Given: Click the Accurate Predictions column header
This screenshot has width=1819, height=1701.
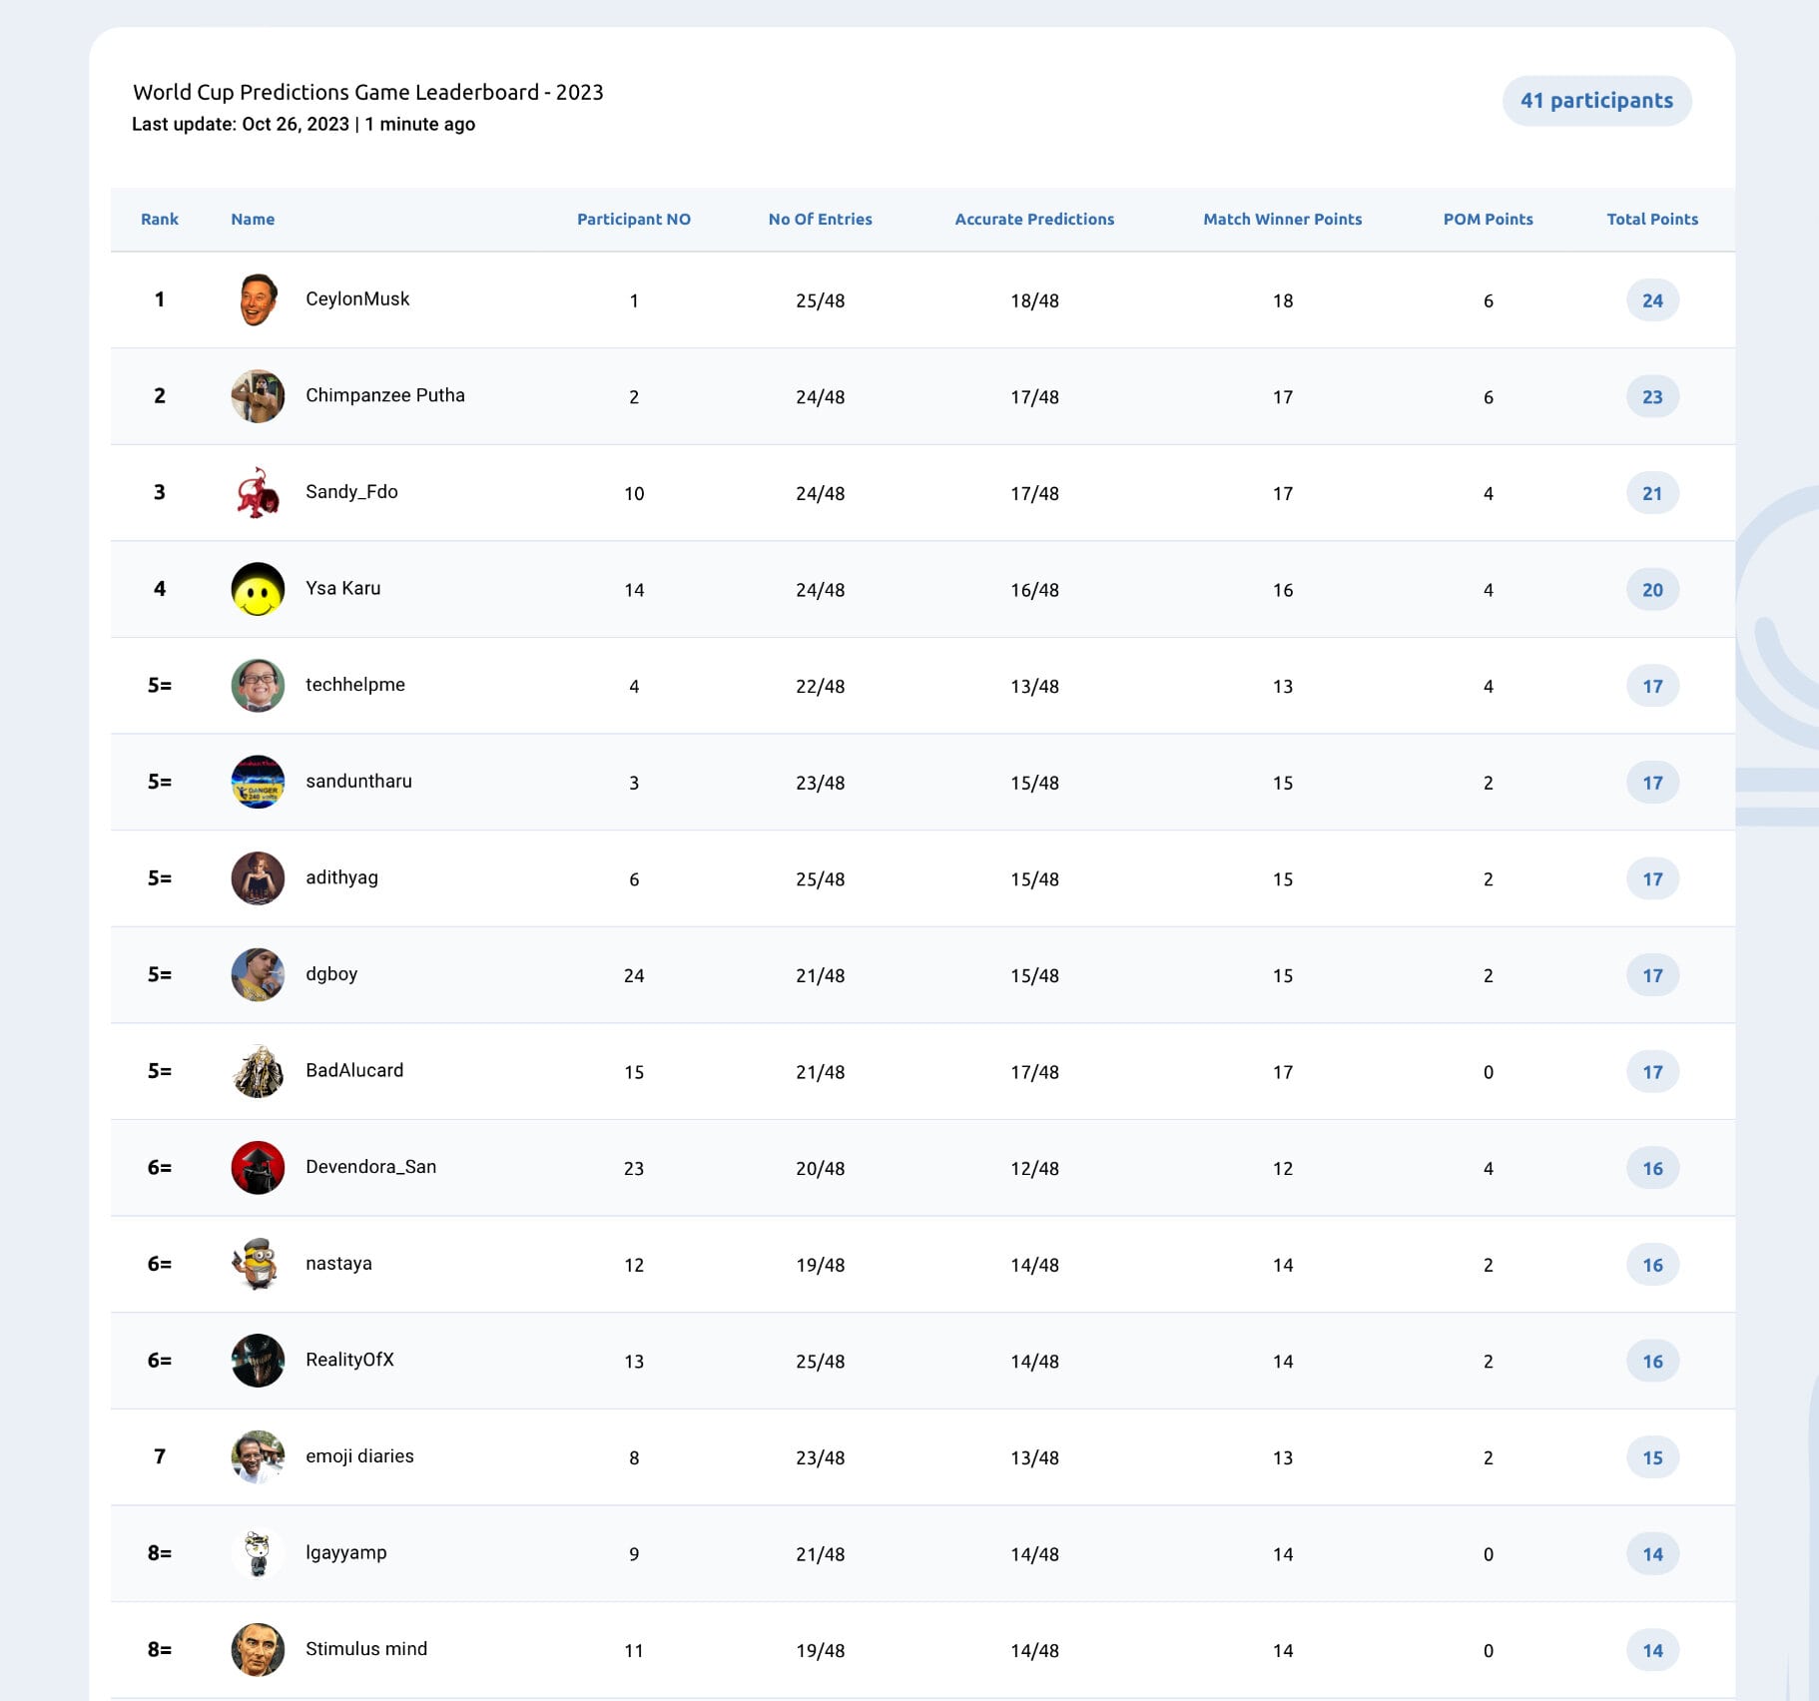Looking at the screenshot, I should [1034, 219].
